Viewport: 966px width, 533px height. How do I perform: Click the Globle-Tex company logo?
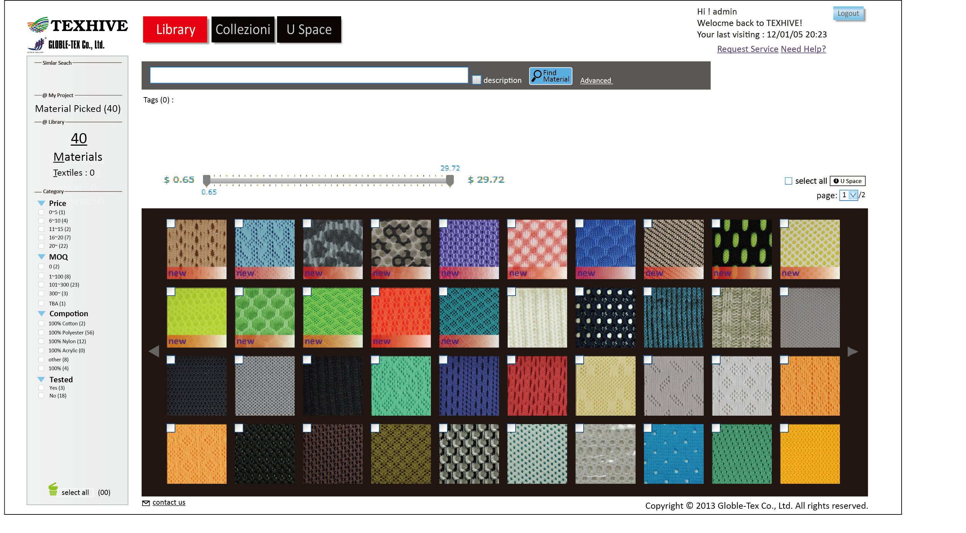pyautogui.click(x=66, y=45)
